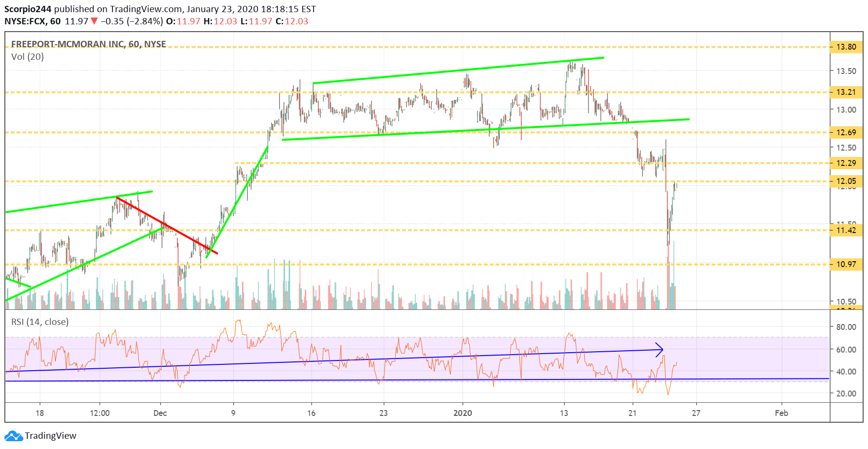Click the L:11.97 low value
868x449 pixels.
256,21
